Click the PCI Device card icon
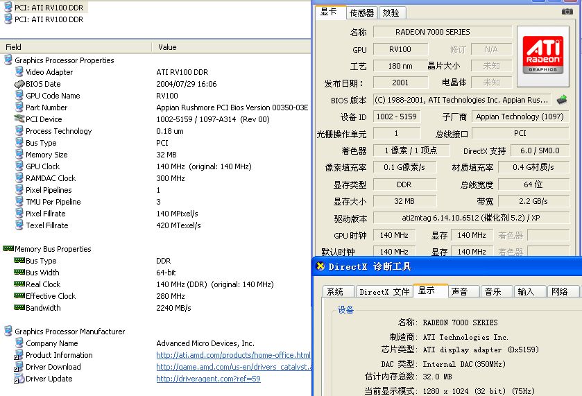The height and width of the screenshot is (396, 582). coord(19,119)
